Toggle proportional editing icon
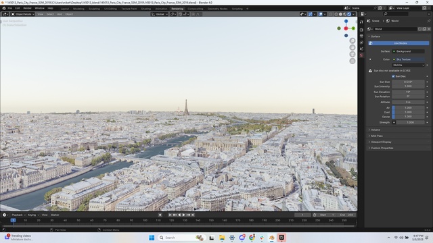 pos(193,14)
